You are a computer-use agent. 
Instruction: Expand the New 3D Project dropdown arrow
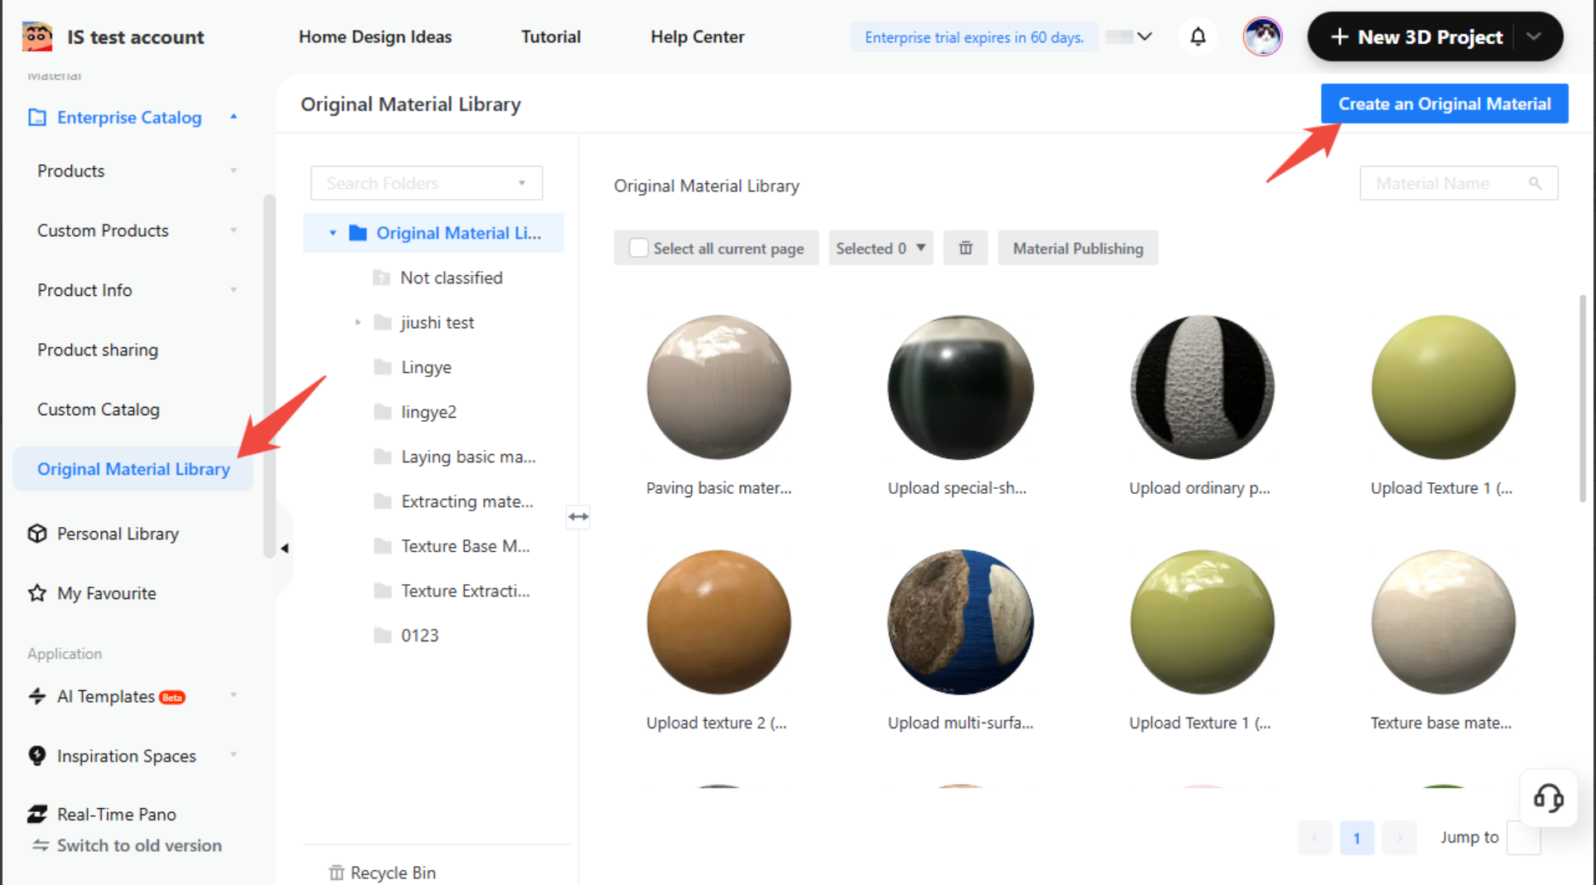[1534, 36]
